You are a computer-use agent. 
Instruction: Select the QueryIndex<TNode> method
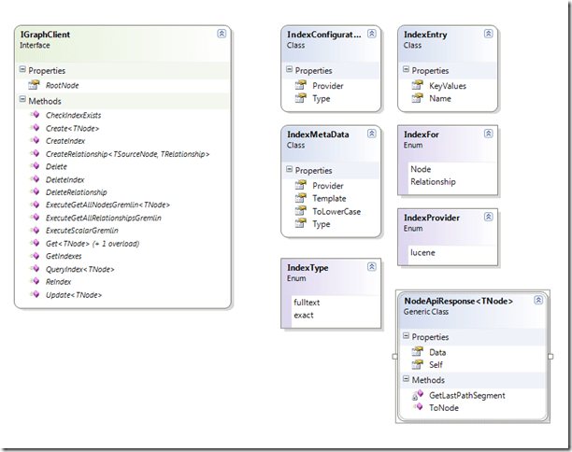[79, 269]
